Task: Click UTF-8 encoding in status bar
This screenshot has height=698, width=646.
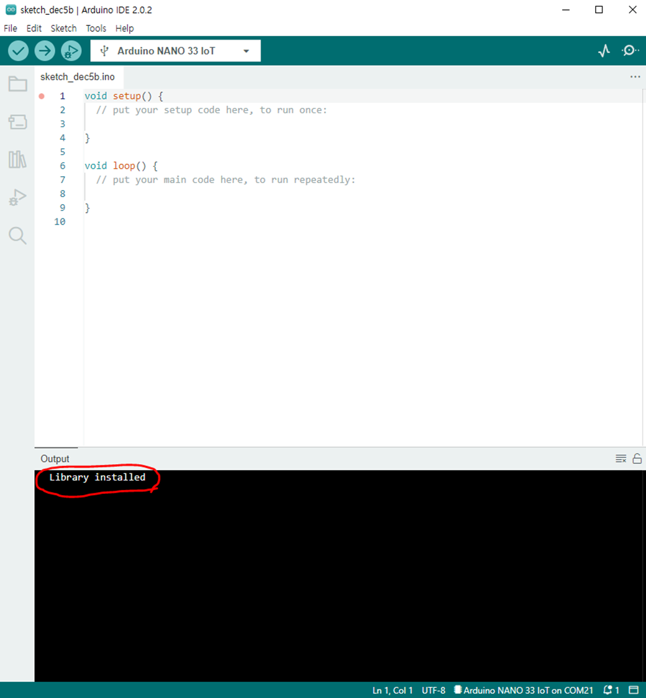Action: click(434, 690)
